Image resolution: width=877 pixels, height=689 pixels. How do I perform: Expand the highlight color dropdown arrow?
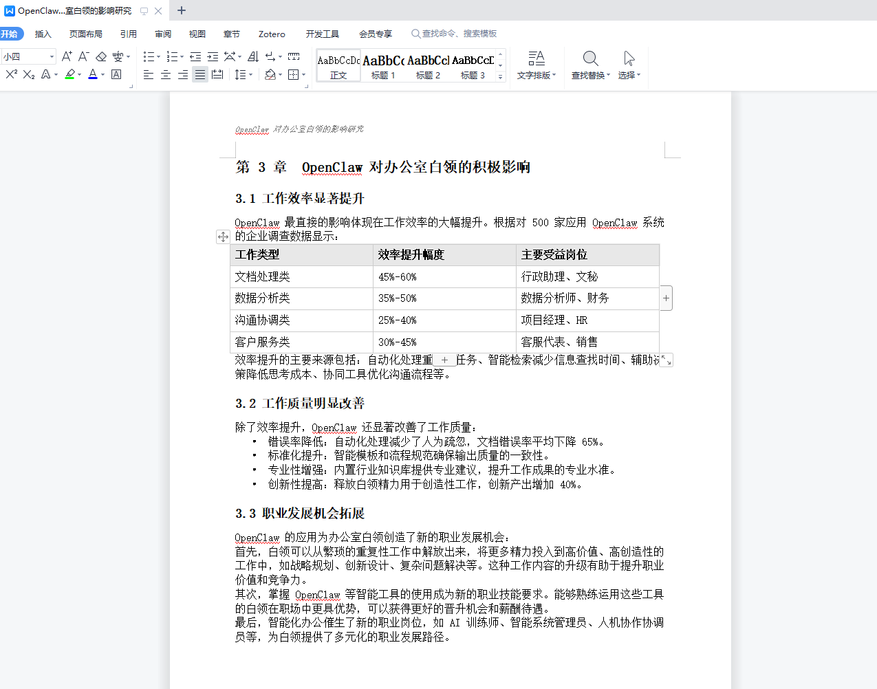[79, 75]
